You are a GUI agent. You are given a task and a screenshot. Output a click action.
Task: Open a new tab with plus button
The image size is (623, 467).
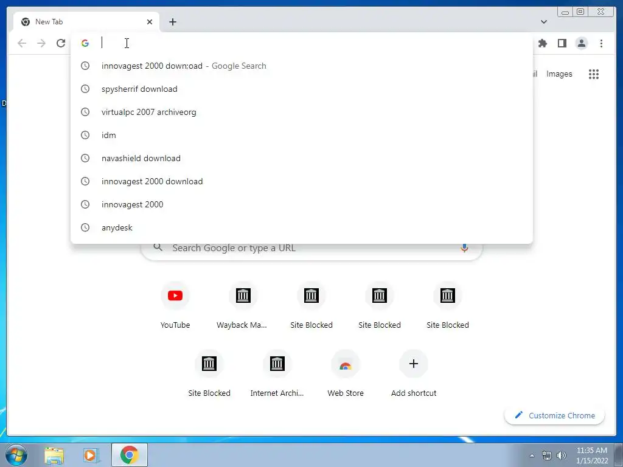pos(172,22)
